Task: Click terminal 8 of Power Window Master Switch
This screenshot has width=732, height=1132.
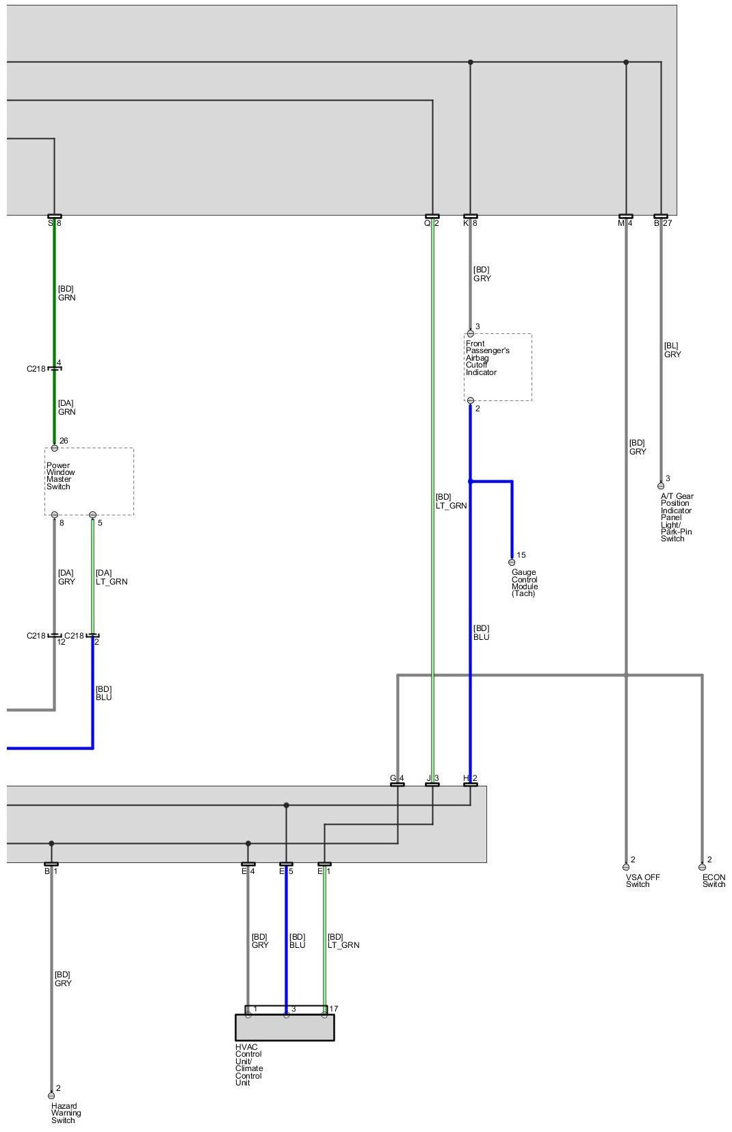Action: click(x=55, y=515)
